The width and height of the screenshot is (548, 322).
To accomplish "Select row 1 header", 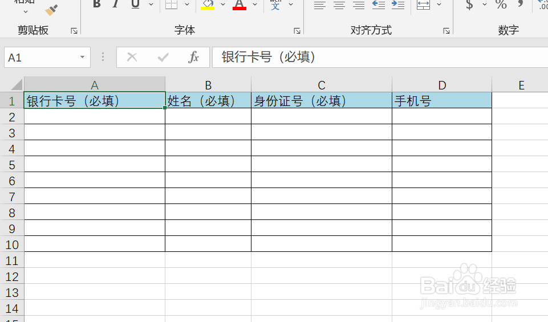I will pyautogui.click(x=12, y=101).
